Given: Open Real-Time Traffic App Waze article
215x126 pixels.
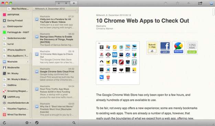Looking at the screenshot, I should [x=55, y=92].
